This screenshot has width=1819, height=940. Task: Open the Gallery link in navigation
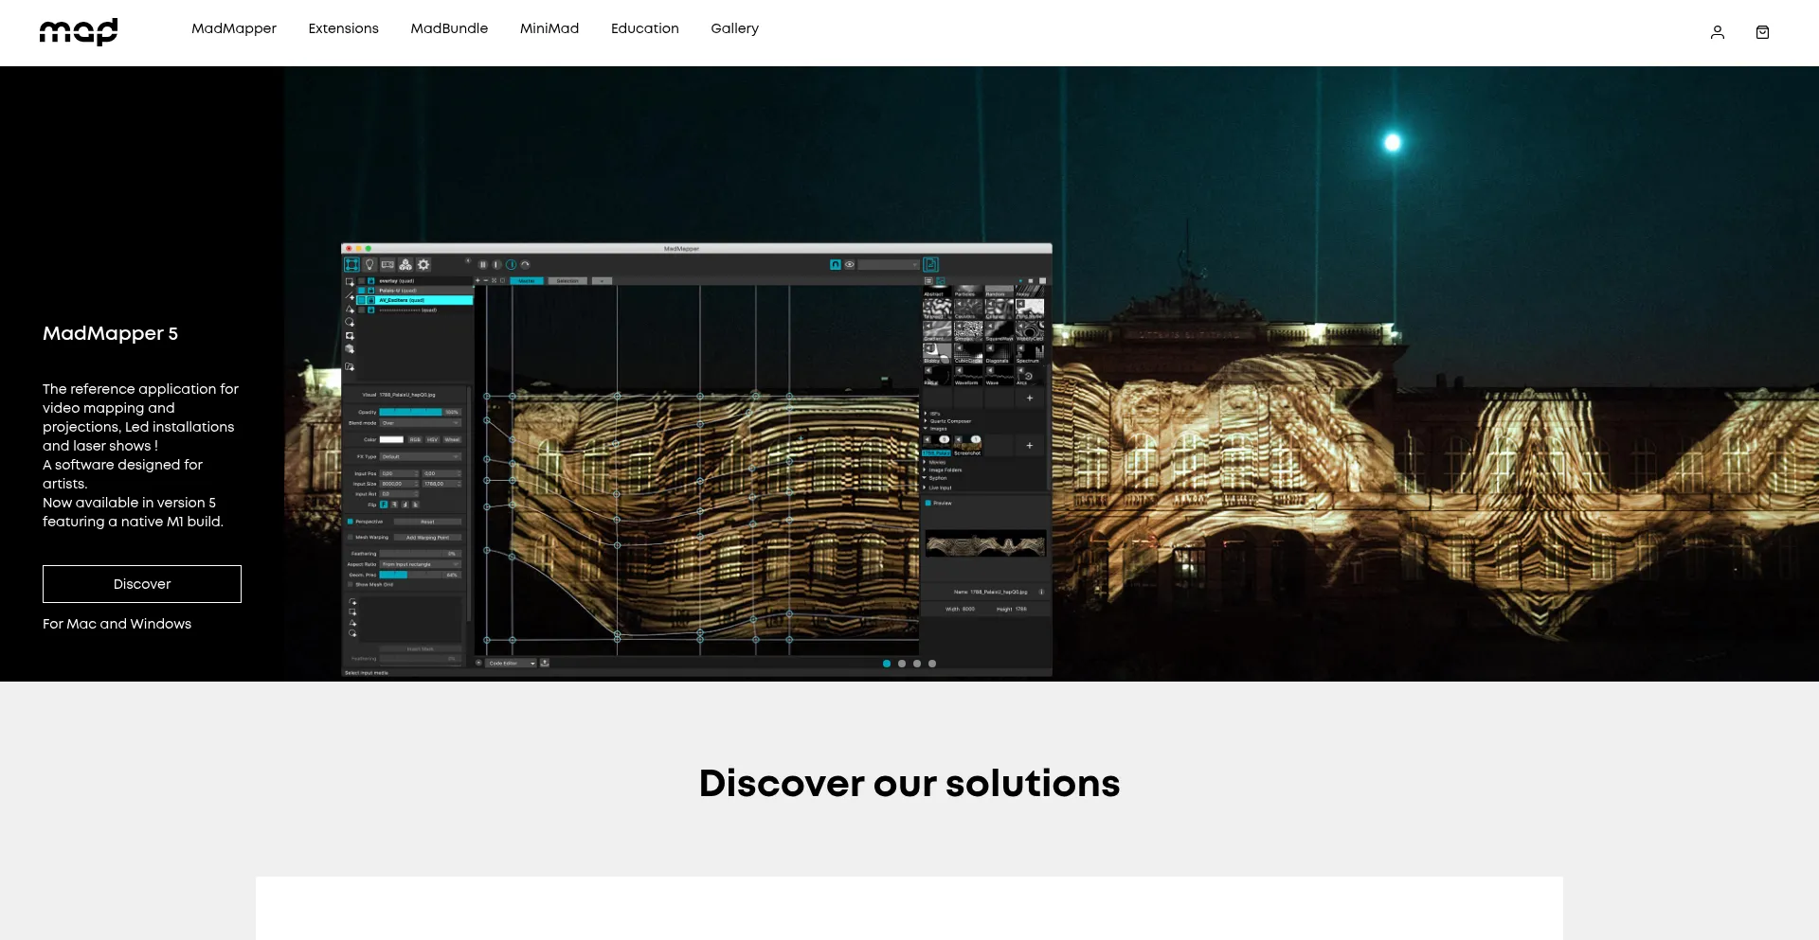(734, 28)
